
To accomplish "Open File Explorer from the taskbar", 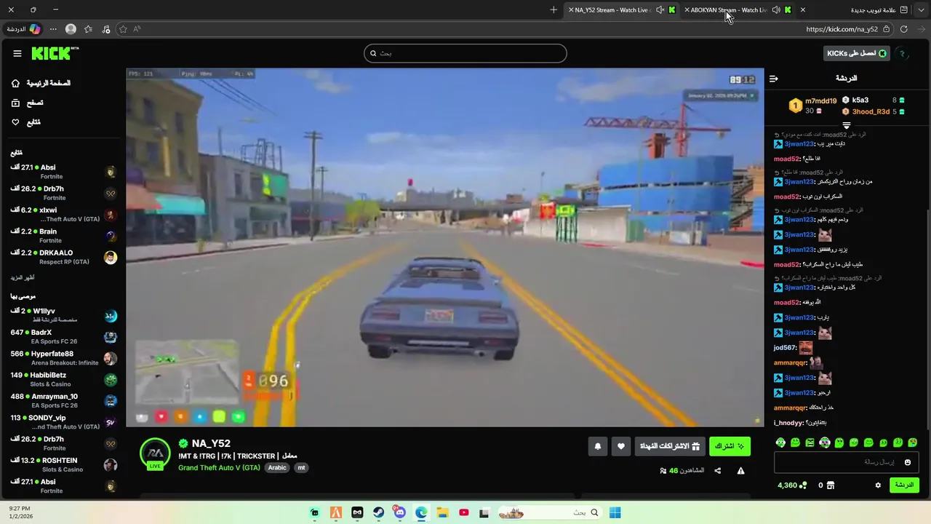I will click(442, 512).
